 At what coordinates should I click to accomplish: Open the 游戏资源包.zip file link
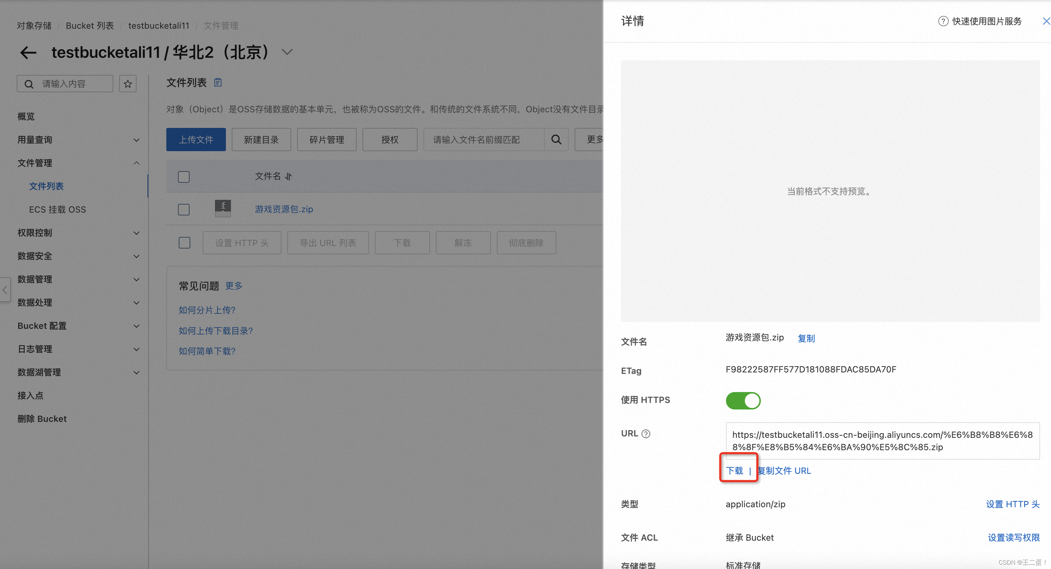tap(284, 209)
